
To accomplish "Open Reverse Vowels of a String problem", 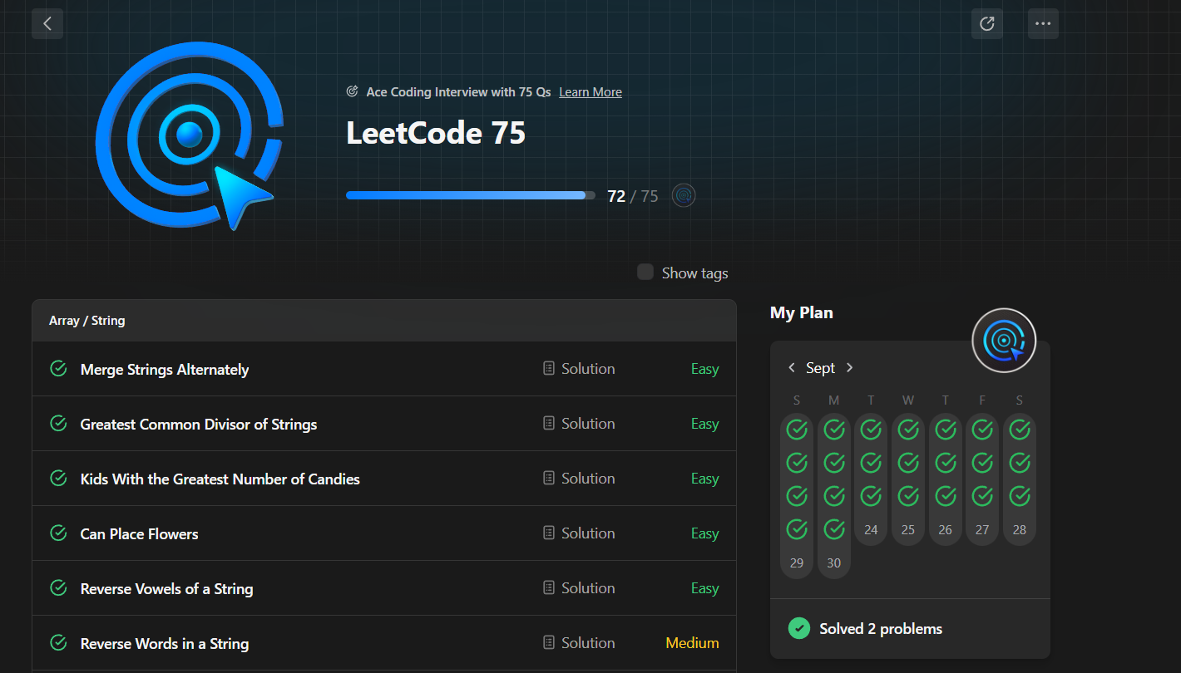I will (x=167, y=589).
